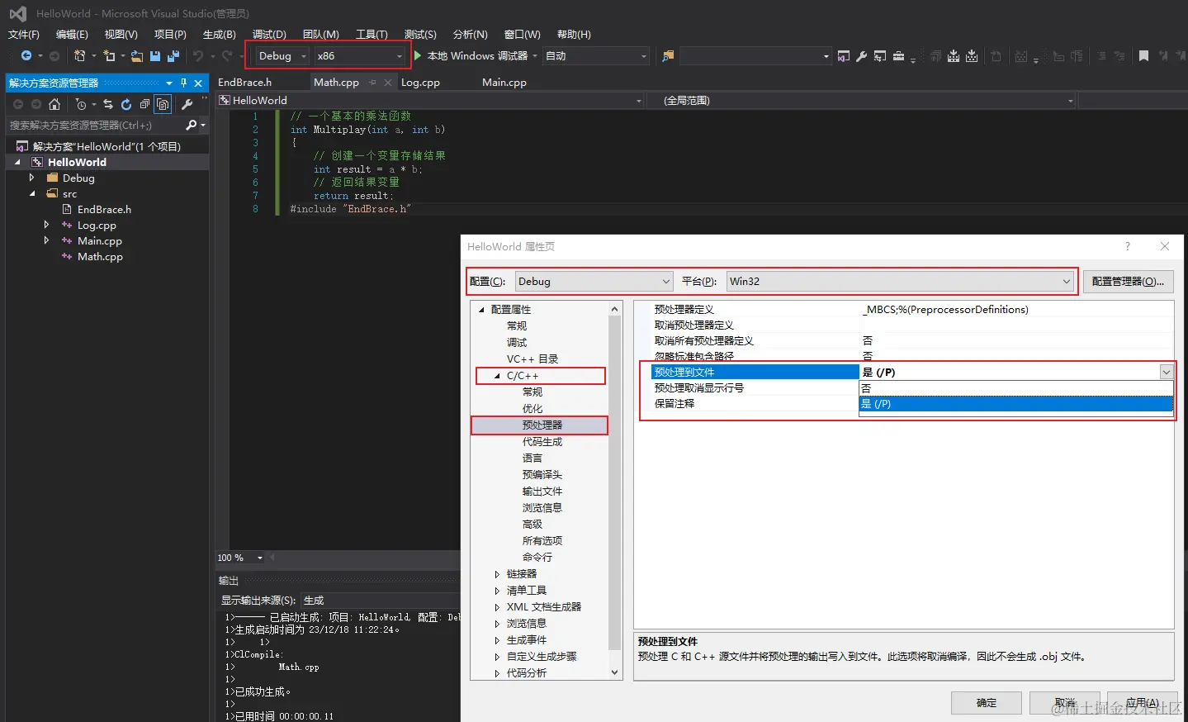The width and height of the screenshot is (1188, 722).
Task: Open the 配置 Debug dropdown in property page
Action: click(594, 281)
